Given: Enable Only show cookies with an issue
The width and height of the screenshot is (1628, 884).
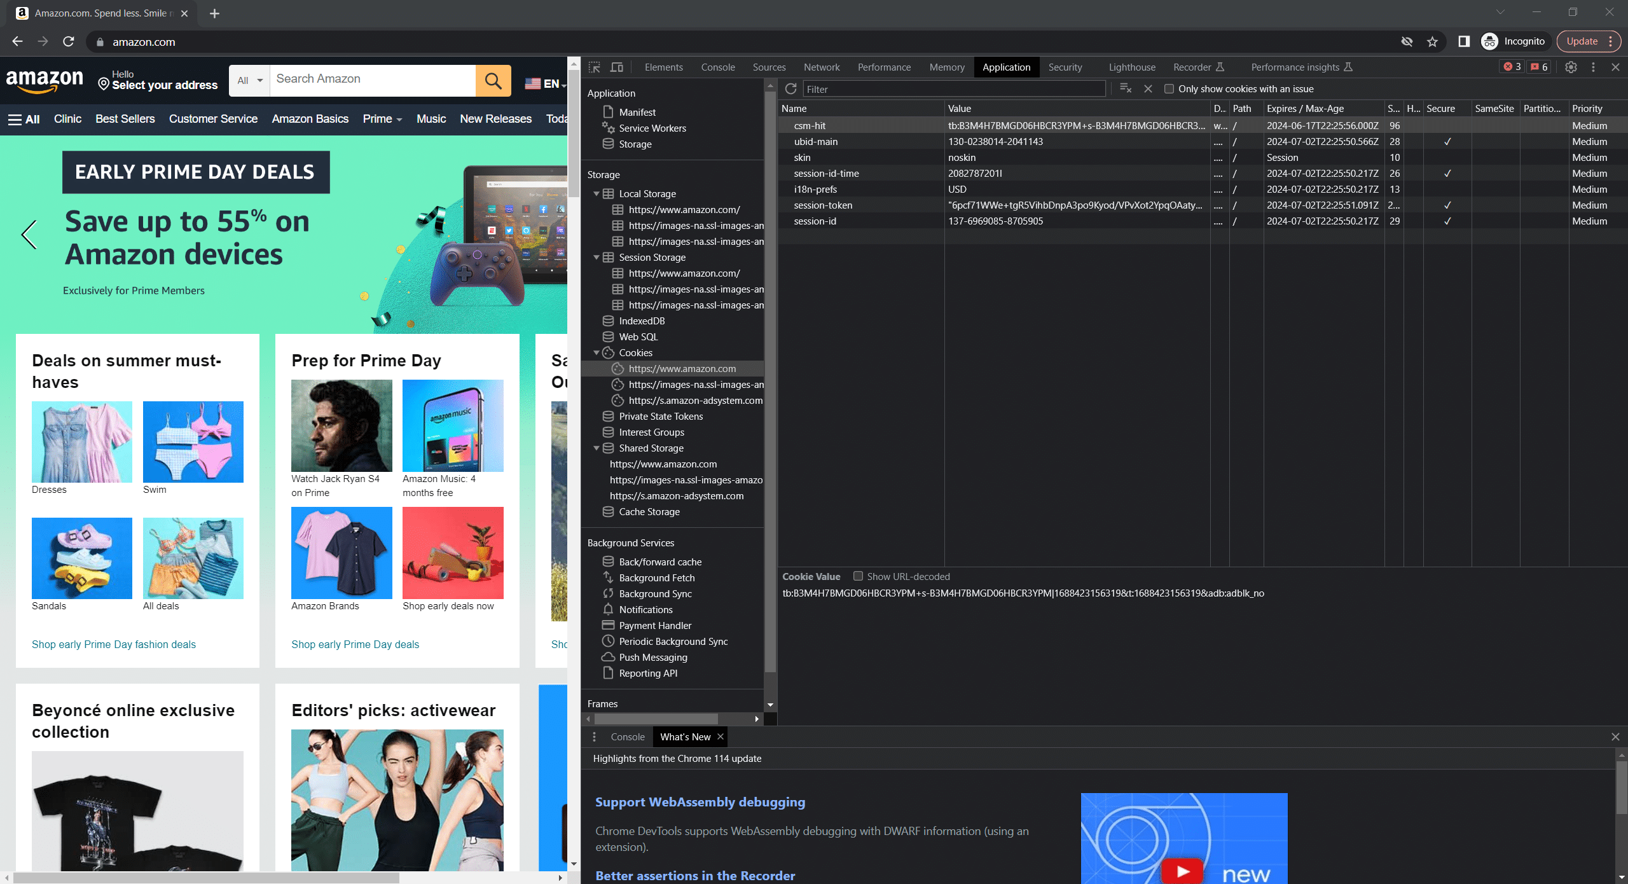Looking at the screenshot, I should [1170, 89].
